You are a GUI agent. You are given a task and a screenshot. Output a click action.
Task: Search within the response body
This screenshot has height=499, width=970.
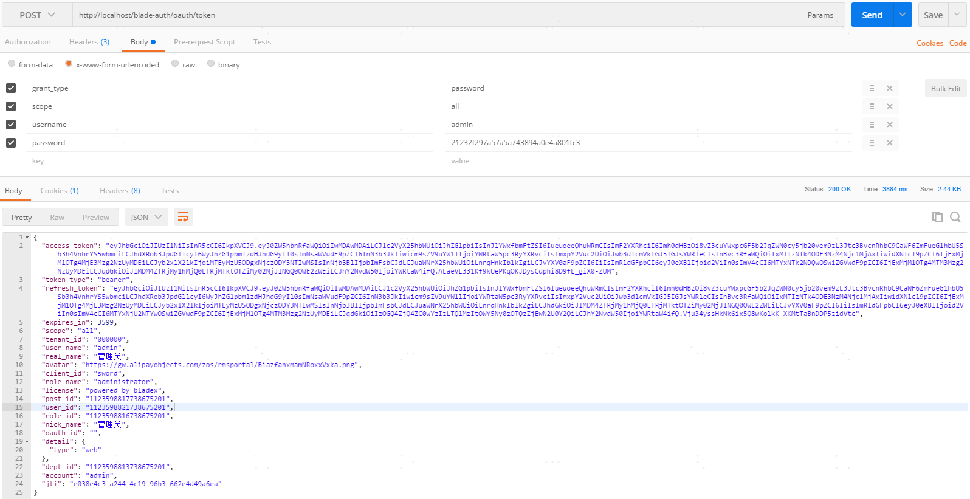point(955,217)
